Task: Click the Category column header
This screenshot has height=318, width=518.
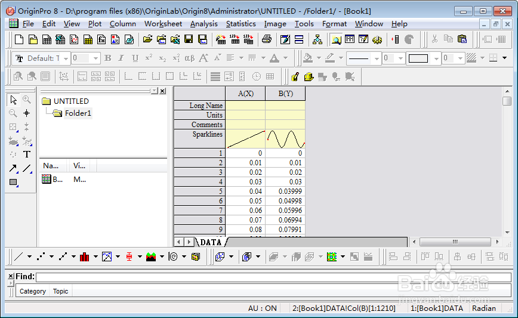Action: point(33,291)
